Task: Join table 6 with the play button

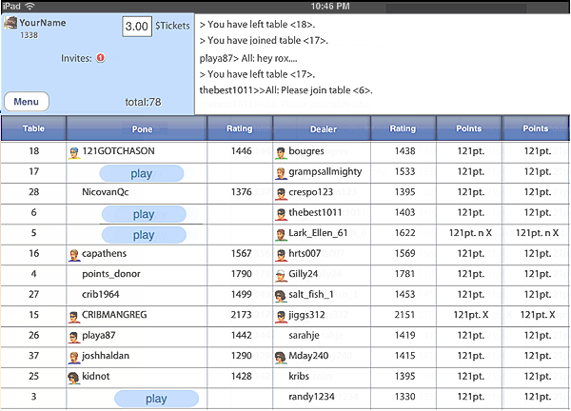Action: [x=142, y=214]
